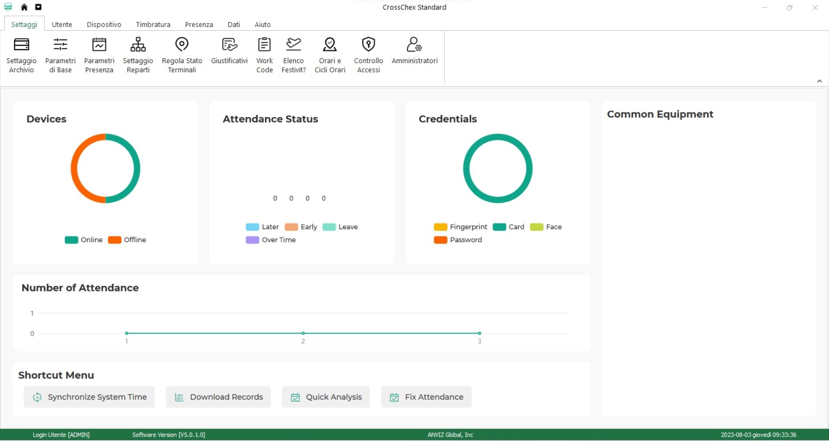Collapse the ribbon with the chevron
The width and height of the screenshot is (829, 441).
tap(819, 81)
